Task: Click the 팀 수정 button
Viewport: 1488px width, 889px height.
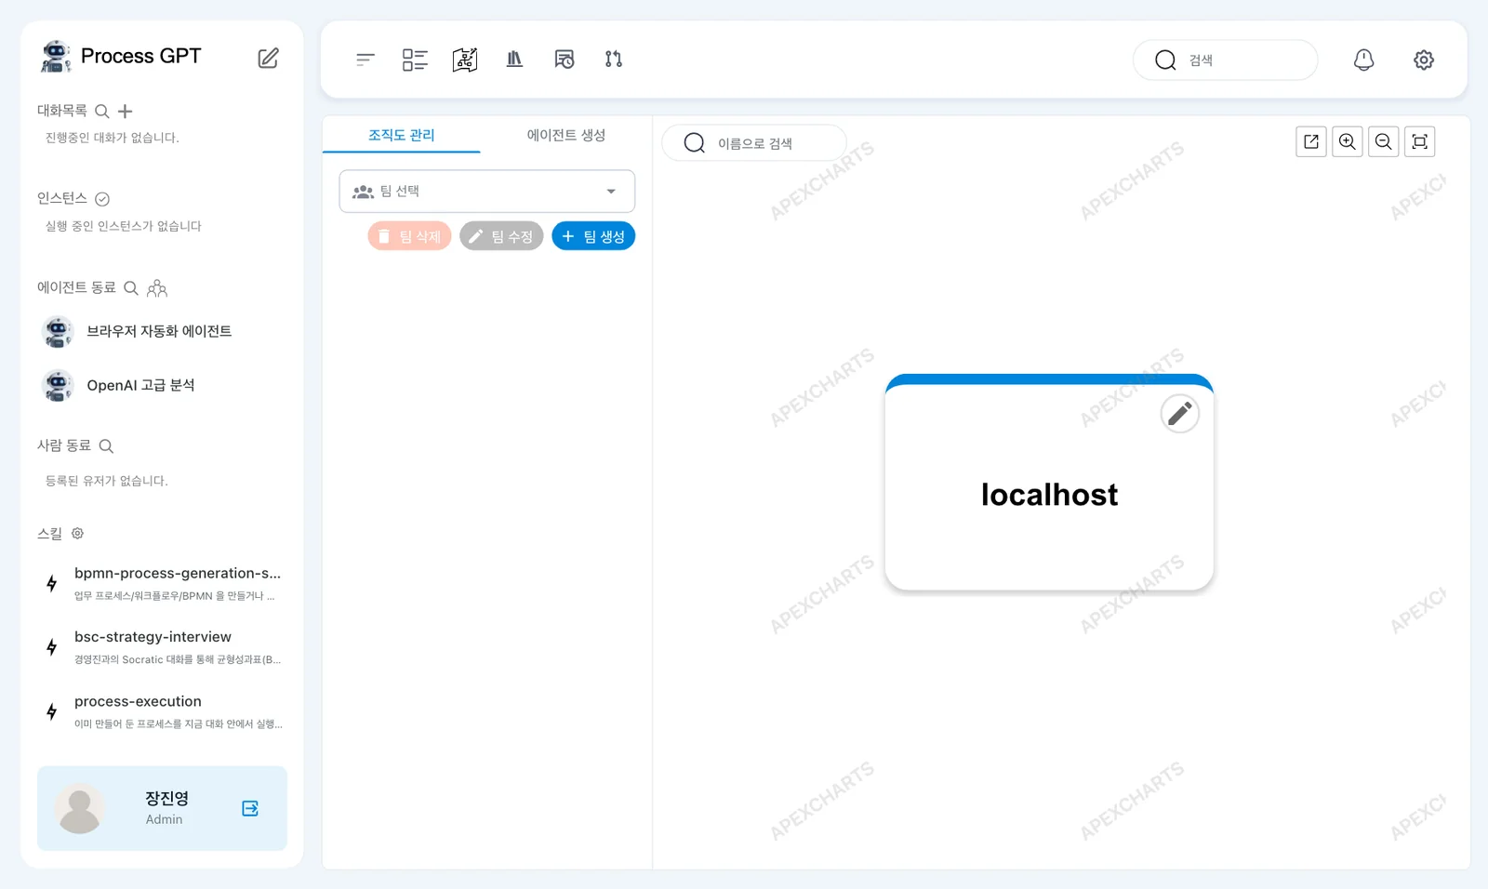Action: coord(501,236)
